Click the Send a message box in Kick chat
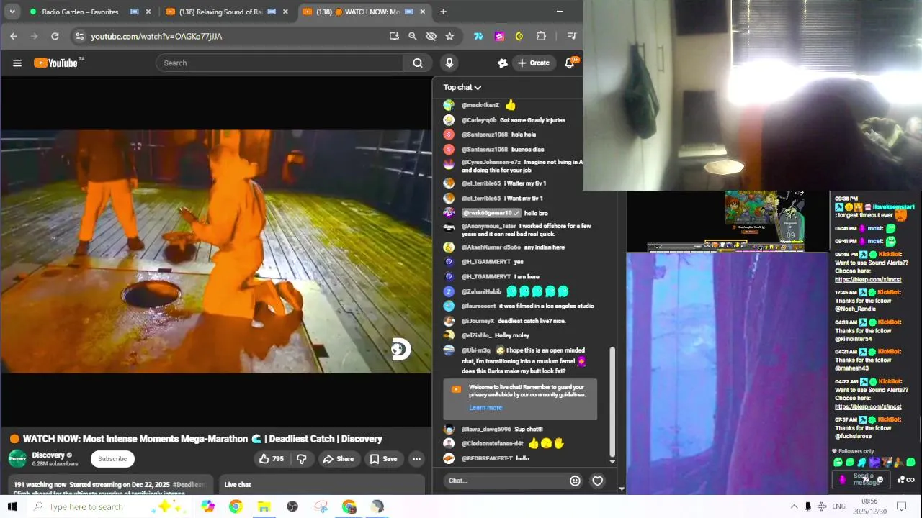Viewport: 922px width, 518px height. point(861,479)
